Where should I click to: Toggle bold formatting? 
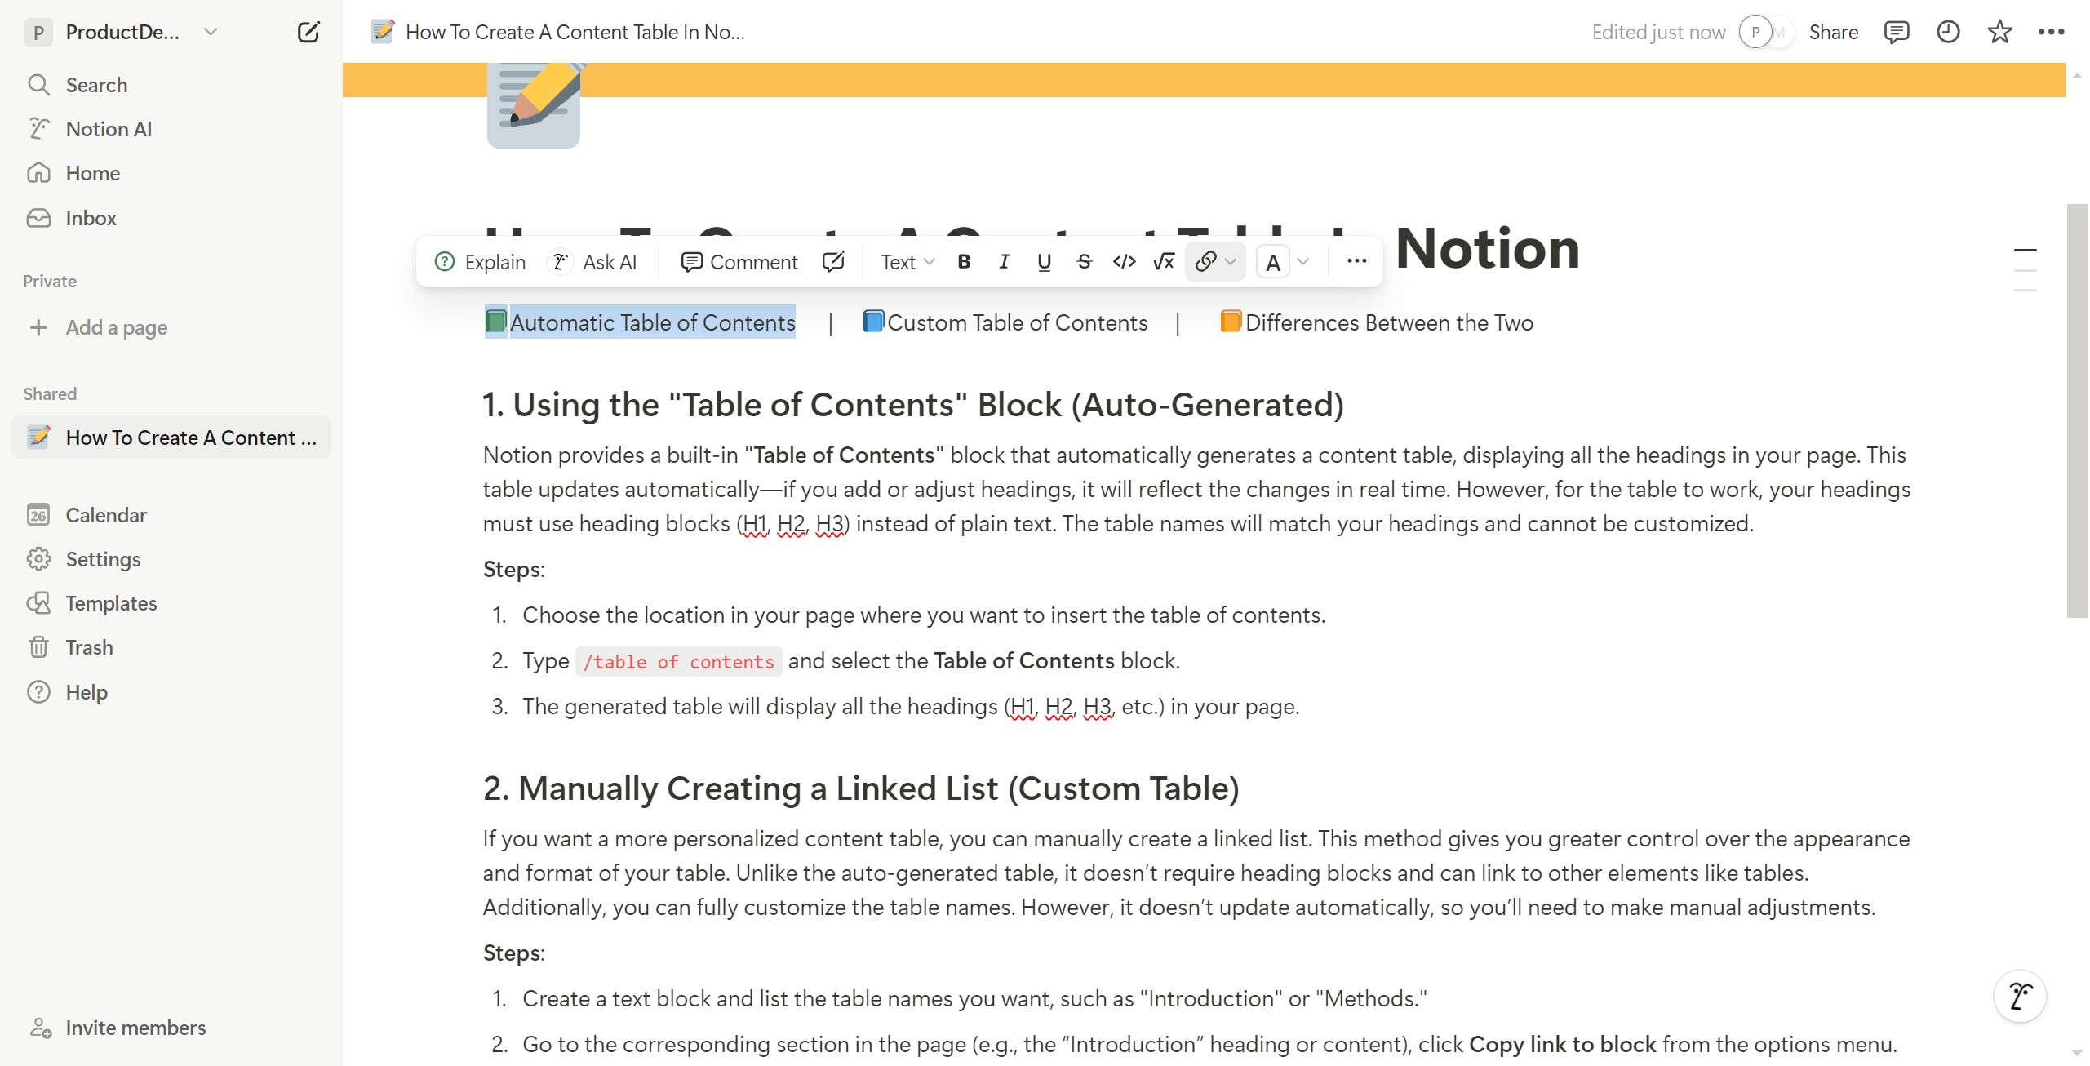pos(964,262)
